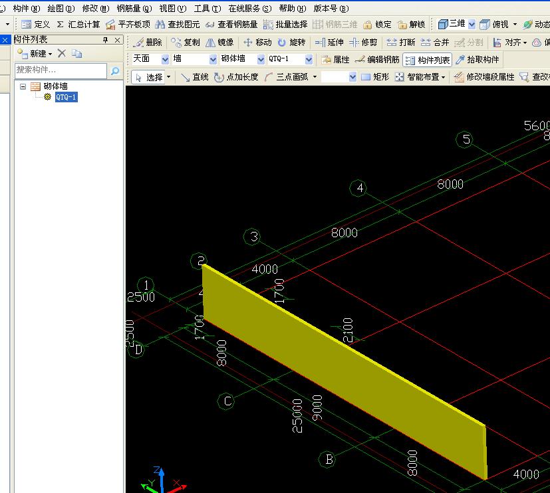Select QTQ-1 in the component tree
This screenshot has width=550, height=493.
click(x=66, y=97)
